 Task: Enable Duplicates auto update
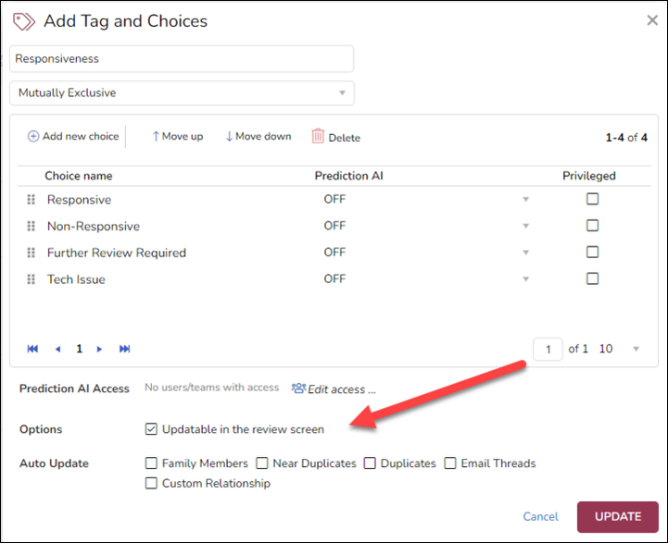370,463
